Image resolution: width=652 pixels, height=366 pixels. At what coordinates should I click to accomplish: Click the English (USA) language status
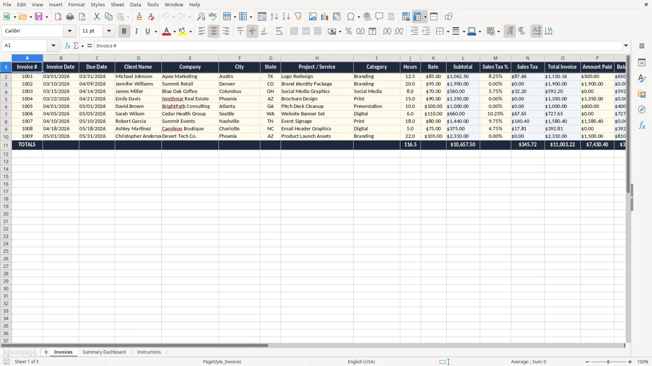pyautogui.click(x=361, y=362)
